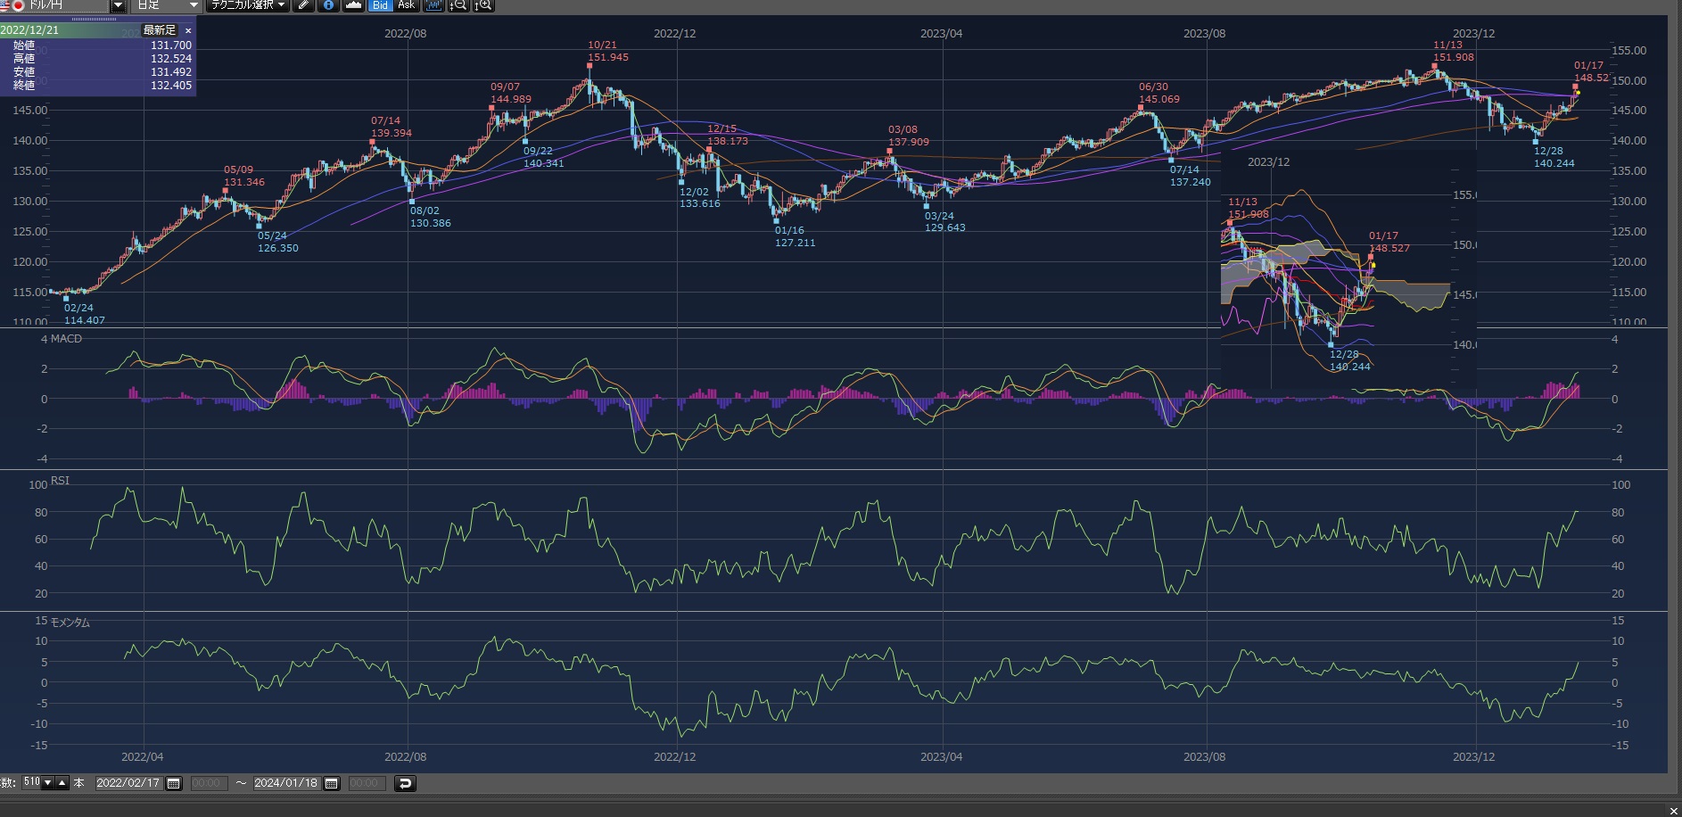Switch price display to Bid
The height and width of the screenshot is (817, 1682).
click(x=381, y=5)
